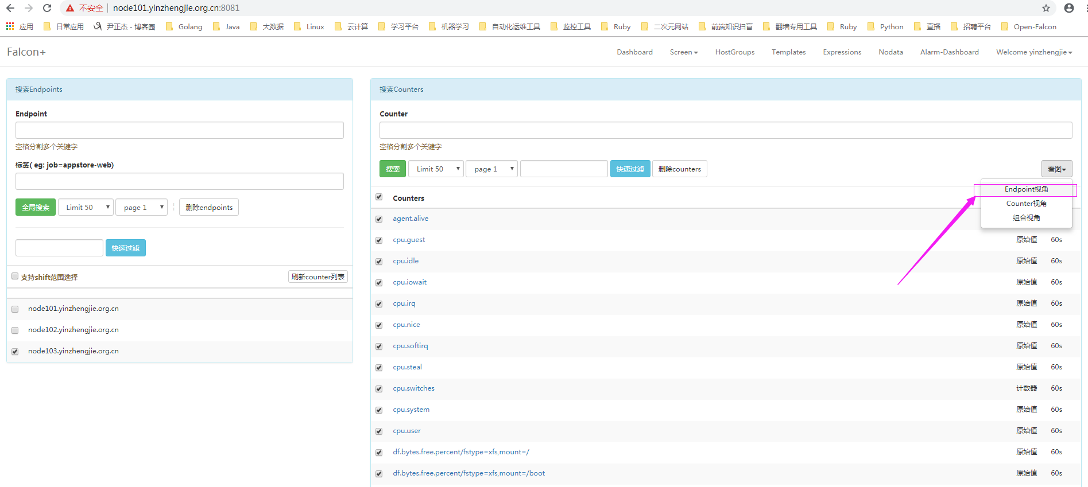Open the Golang bookmark folder

(x=184, y=26)
